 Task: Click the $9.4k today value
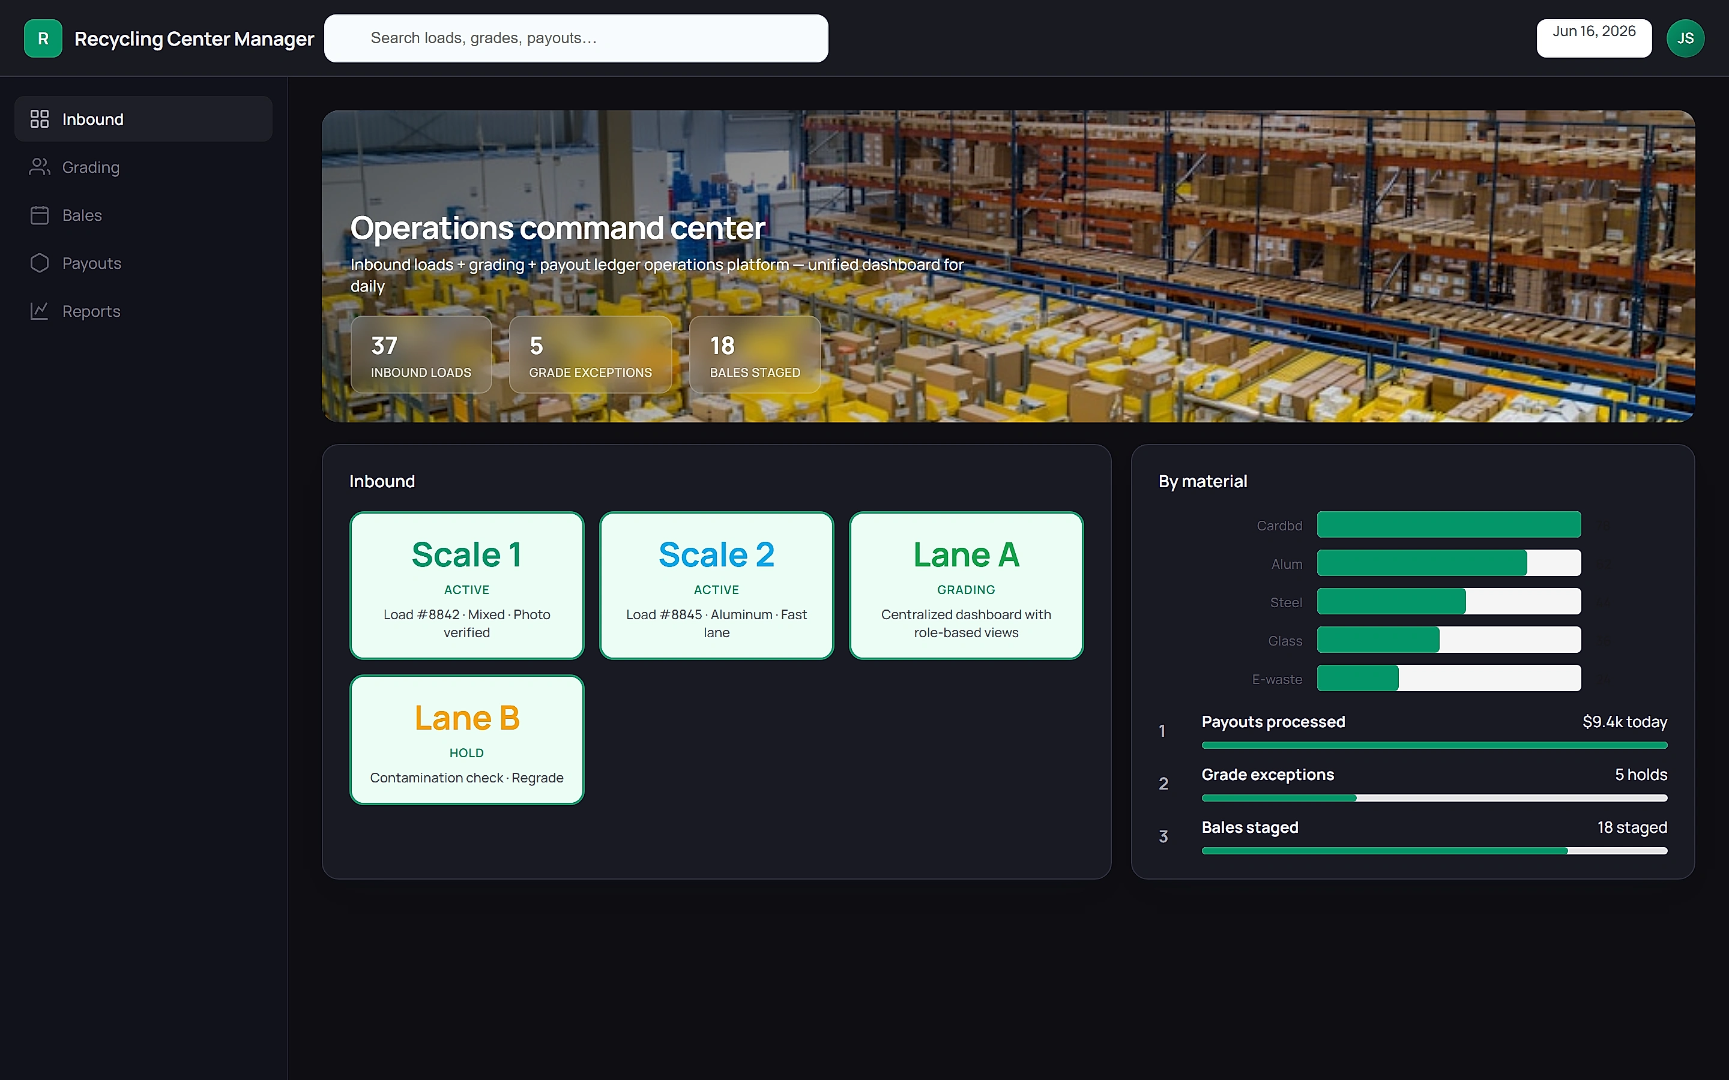tap(1624, 721)
